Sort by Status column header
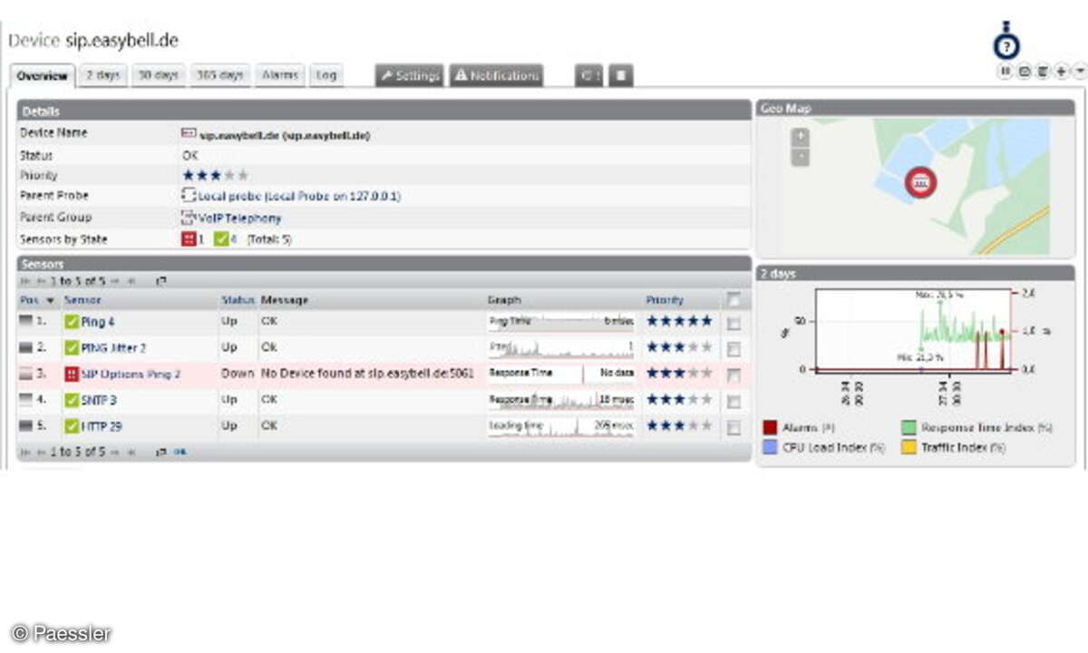 (238, 300)
